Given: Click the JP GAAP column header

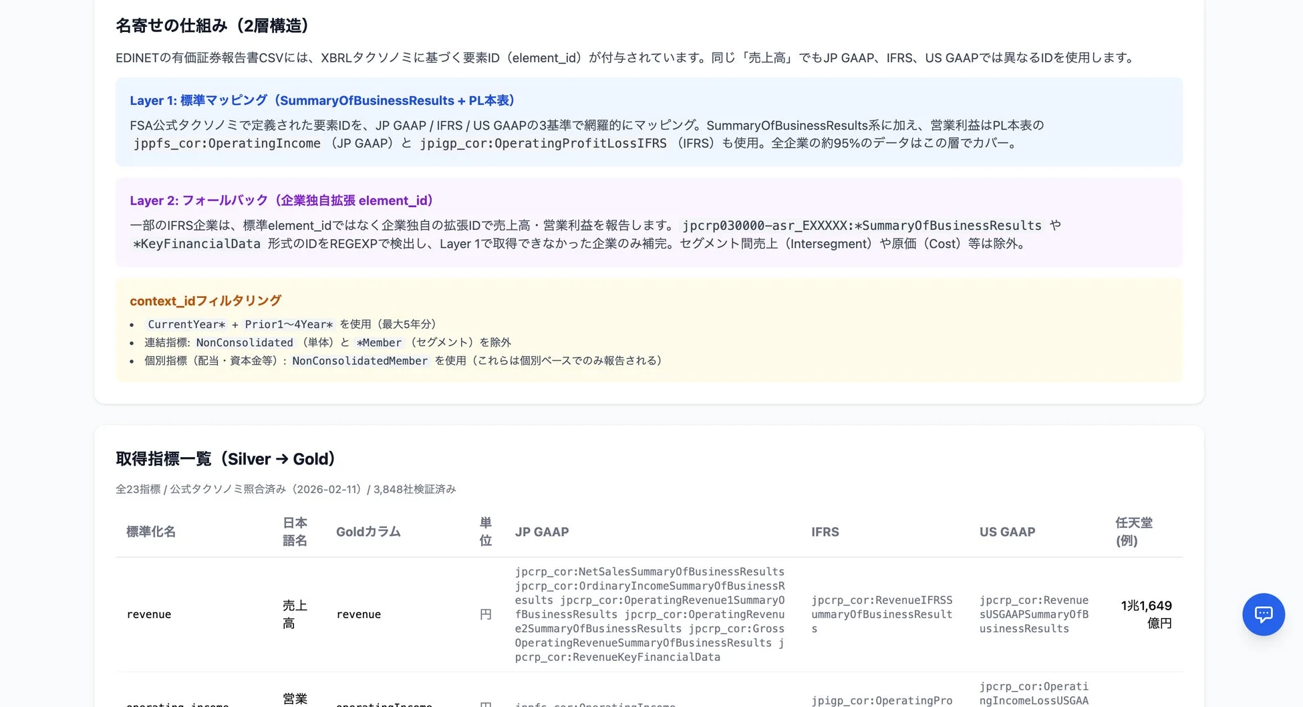Looking at the screenshot, I should coord(541,532).
